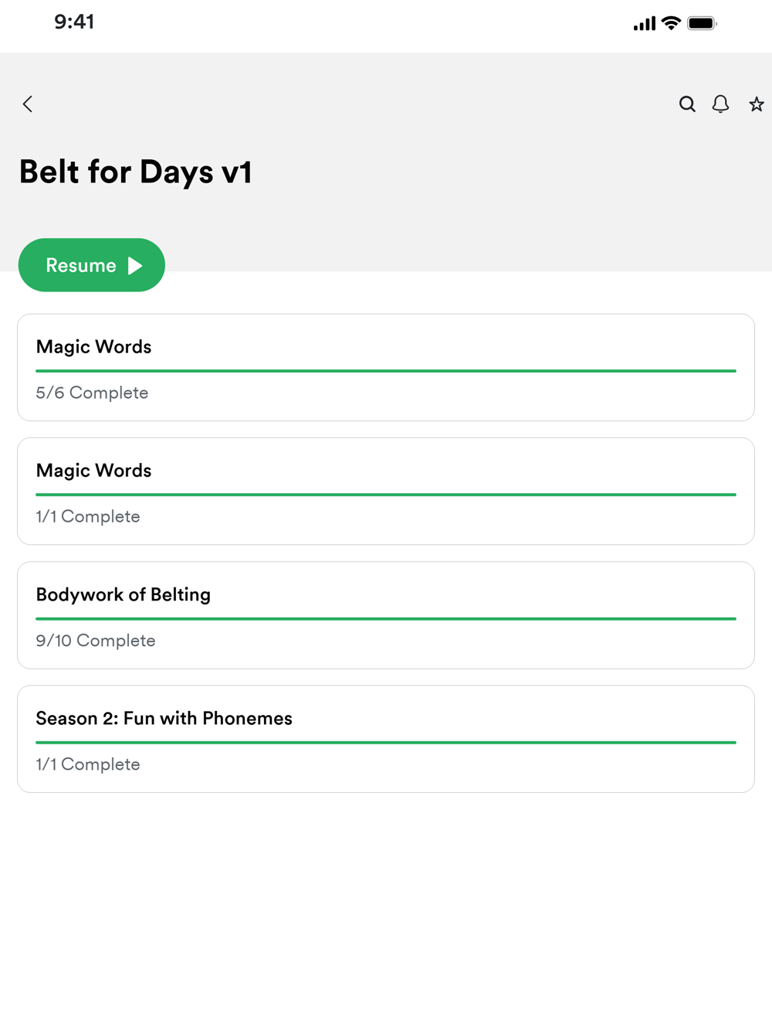Tap the 9:41 clock in the status bar

coord(74,22)
